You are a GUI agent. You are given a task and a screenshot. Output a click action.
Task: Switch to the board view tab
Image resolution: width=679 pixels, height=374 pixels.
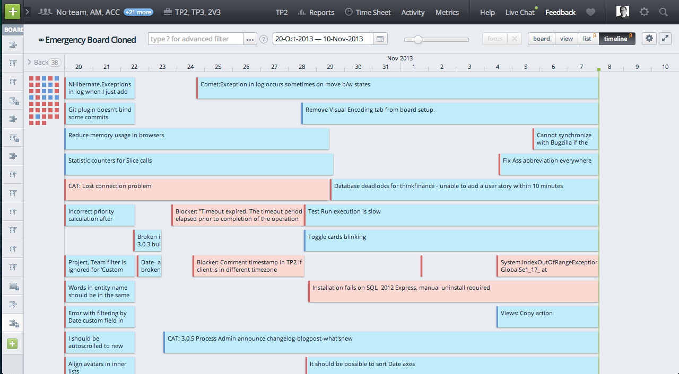click(541, 39)
